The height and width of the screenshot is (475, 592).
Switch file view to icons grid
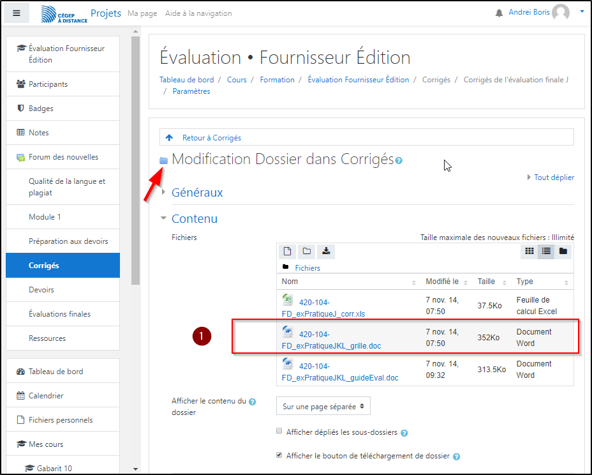click(x=529, y=251)
